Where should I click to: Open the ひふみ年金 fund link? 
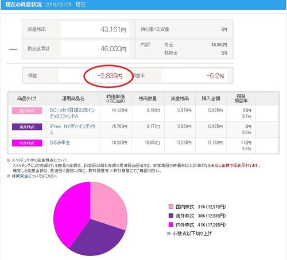[60, 143]
